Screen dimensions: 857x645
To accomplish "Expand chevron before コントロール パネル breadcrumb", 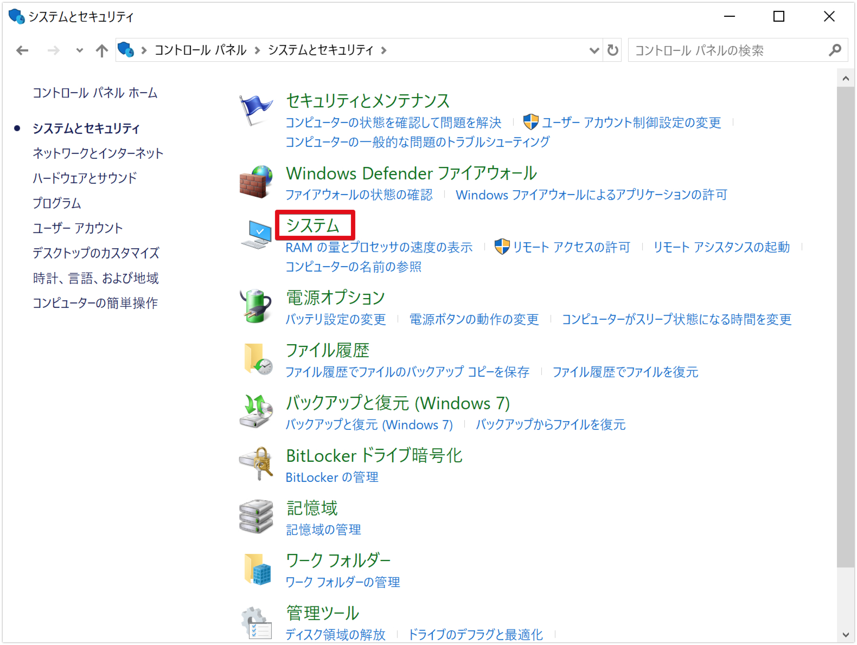I will [144, 50].
